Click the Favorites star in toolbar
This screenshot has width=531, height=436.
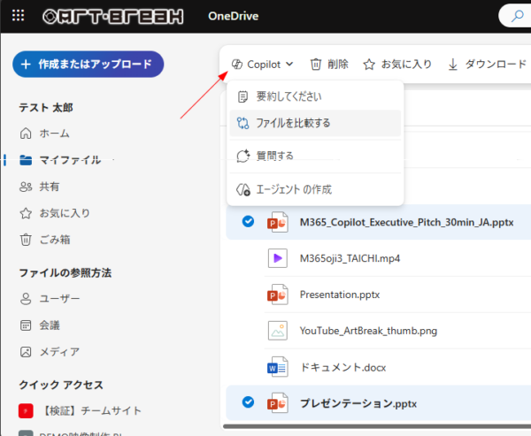point(369,64)
